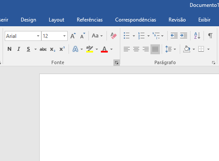Screen dimensions: 219x161
Task: Toggle underline with the S button
Action: pyautogui.click(x=28, y=49)
